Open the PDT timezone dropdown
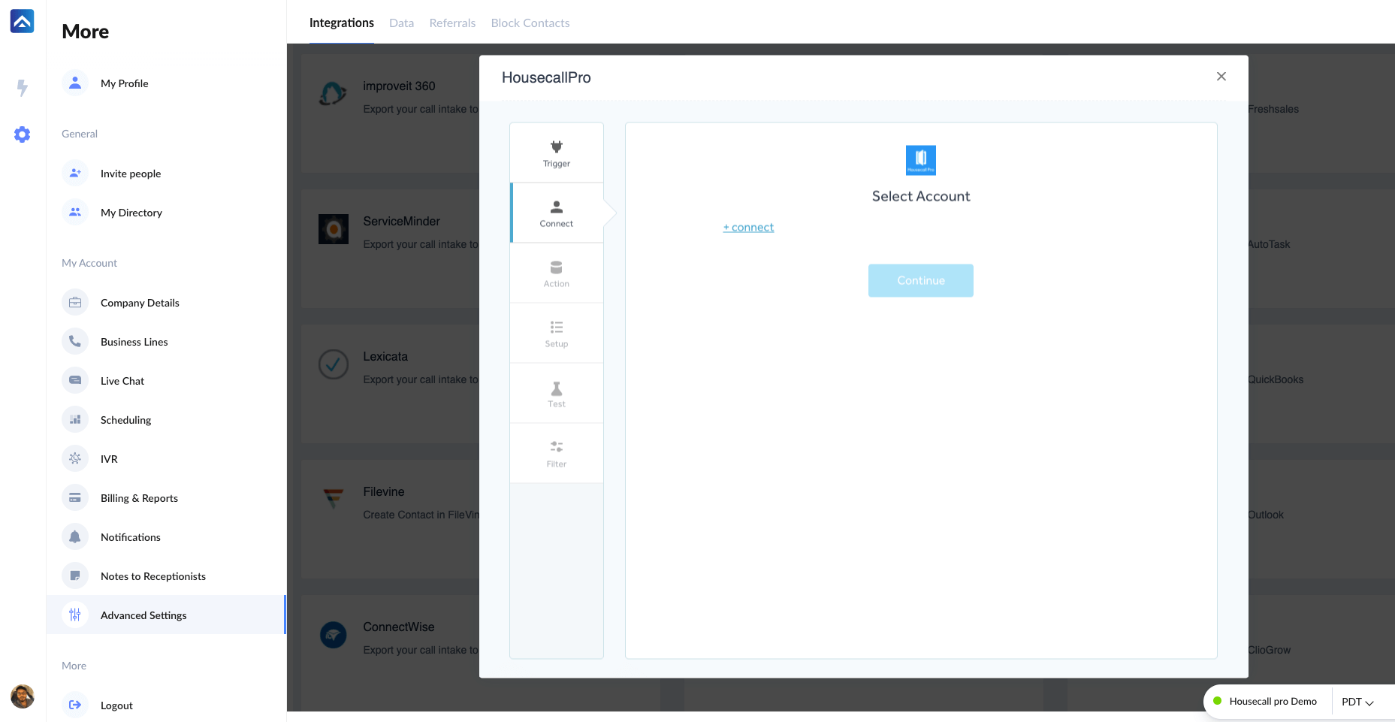The width and height of the screenshot is (1395, 722). 1357,702
